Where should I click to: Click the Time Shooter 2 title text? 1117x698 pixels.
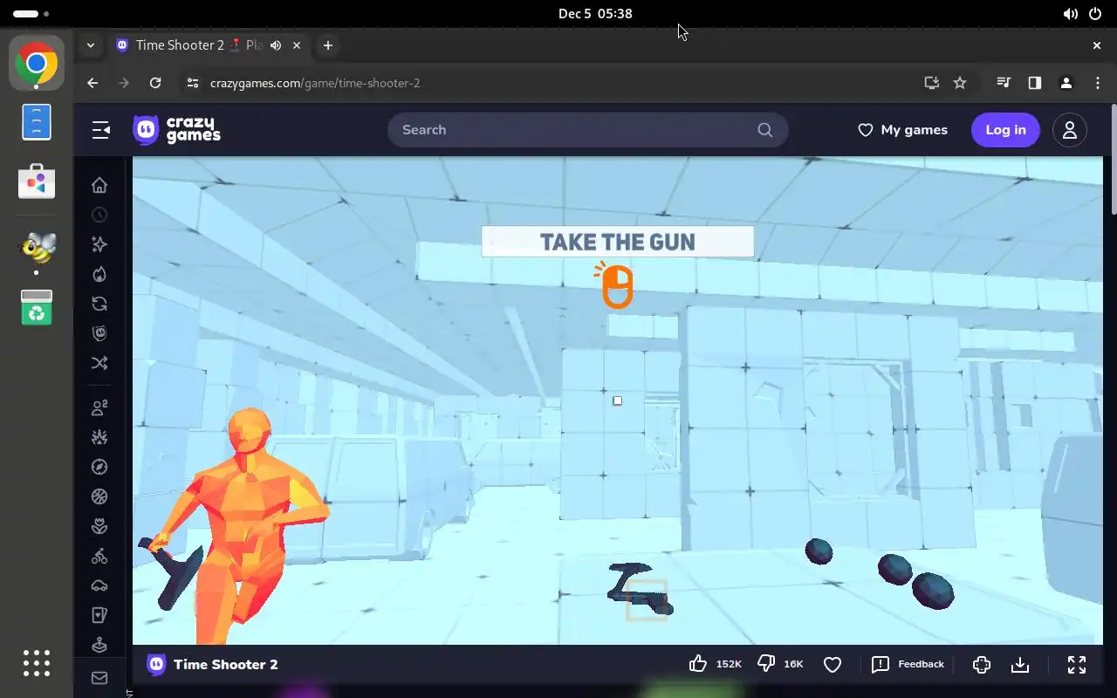226,665
